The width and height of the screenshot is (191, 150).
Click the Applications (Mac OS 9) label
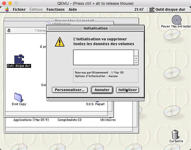(x=31, y=120)
